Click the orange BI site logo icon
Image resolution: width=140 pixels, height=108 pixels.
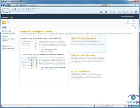(x=4, y=22)
